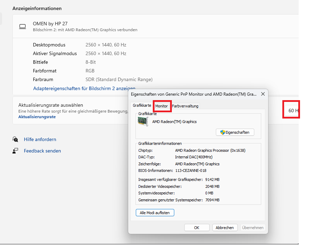Image resolution: width=317 pixels, height=245 pixels.
Task: Click the Chiptyp value AMD Radeon Graphics Processor
Action: 210,150
